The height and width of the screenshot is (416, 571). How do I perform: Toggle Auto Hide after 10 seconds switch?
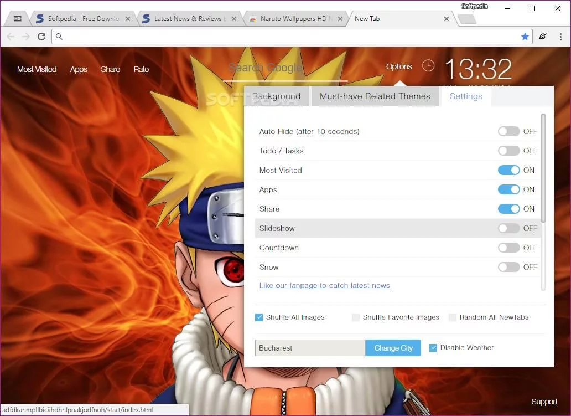(x=508, y=131)
